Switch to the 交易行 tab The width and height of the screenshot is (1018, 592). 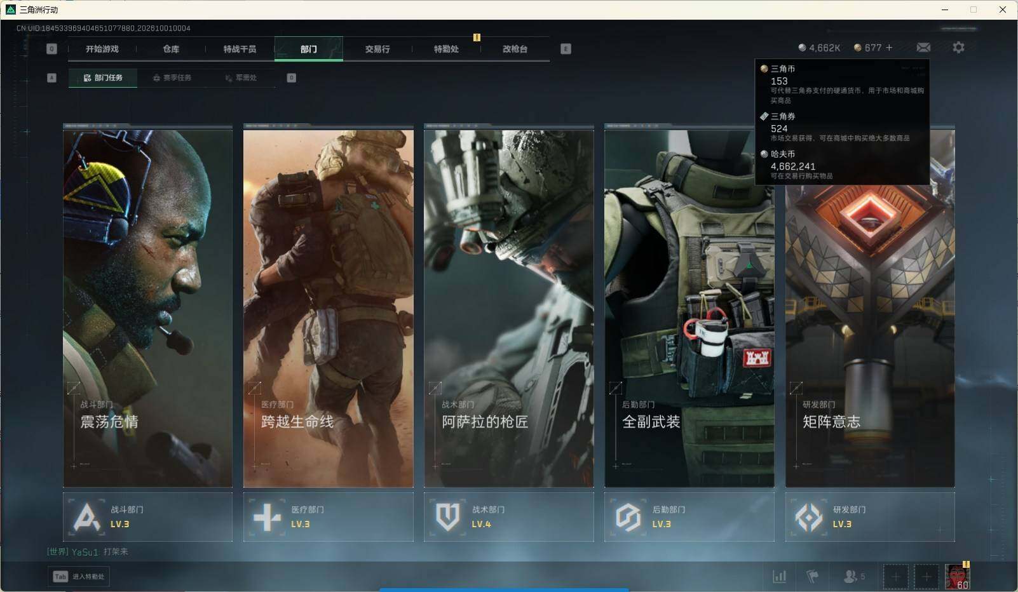pyautogui.click(x=377, y=49)
